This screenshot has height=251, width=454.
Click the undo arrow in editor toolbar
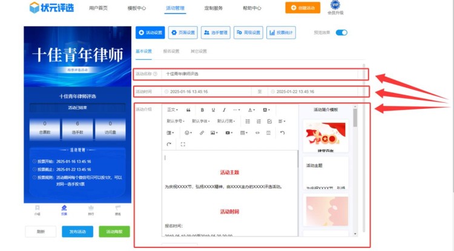(x=281, y=132)
